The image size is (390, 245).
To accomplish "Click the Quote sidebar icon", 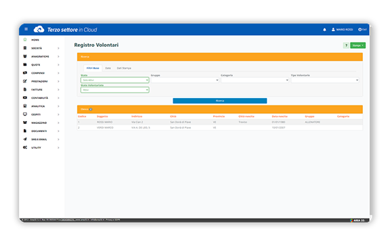I will [25, 65].
